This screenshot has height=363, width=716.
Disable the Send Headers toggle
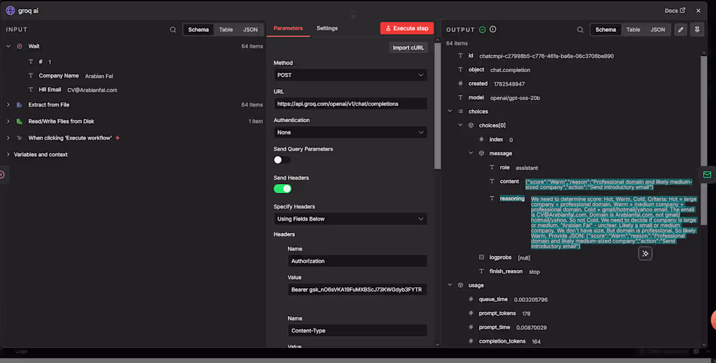coord(282,189)
